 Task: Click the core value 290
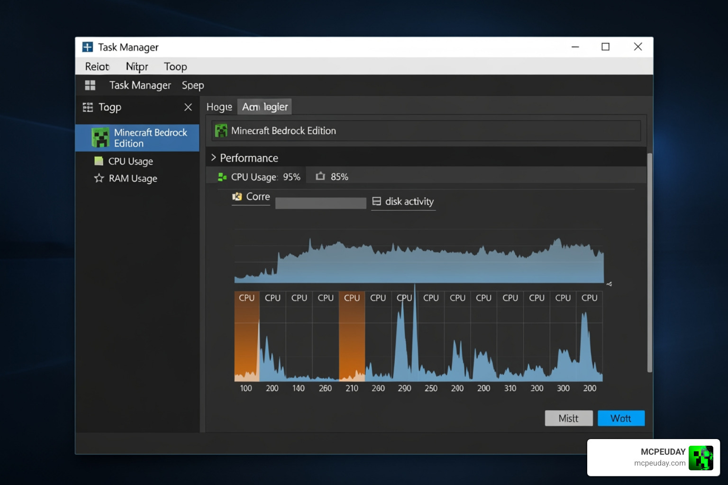coord(404,388)
